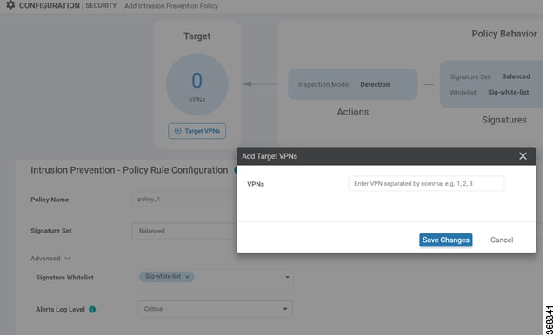Click the Configuration gear icon
Image resolution: width=553 pixels, height=335 pixels.
[10, 5]
